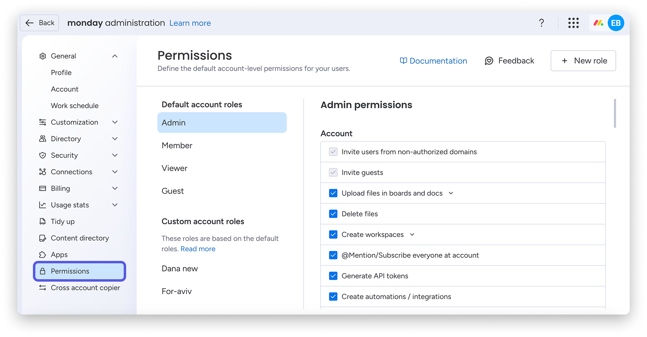This screenshot has height=337, width=647.
Task: Click the Directory people icon
Action: pyautogui.click(x=43, y=139)
